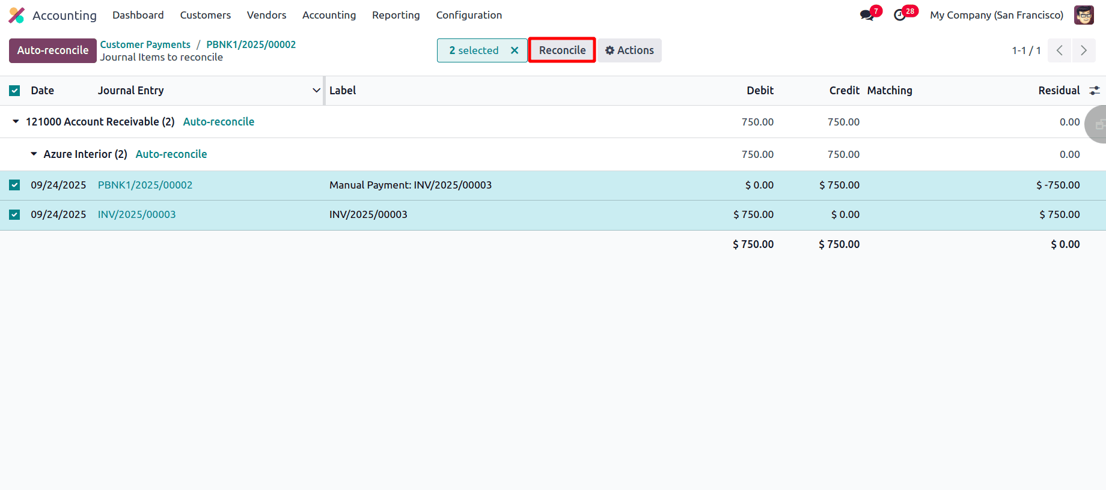Open the activities clock icon
The image size is (1106, 490).
(x=900, y=15)
